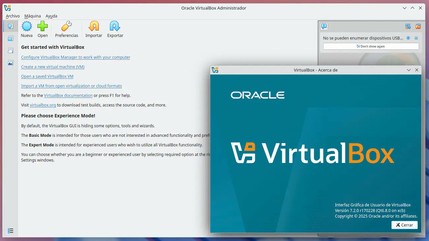
Task: Click the notification sort order icon
Action: tap(408, 26)
